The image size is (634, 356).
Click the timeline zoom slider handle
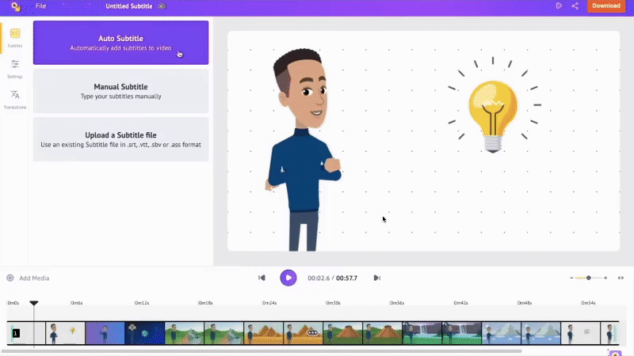(x=589, y=278)
